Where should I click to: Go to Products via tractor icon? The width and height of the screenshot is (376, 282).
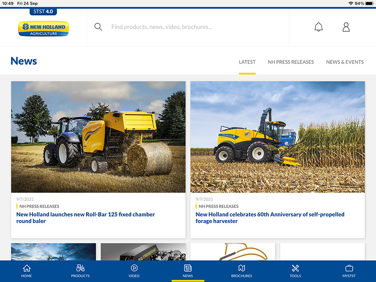[x=80, y=268]
